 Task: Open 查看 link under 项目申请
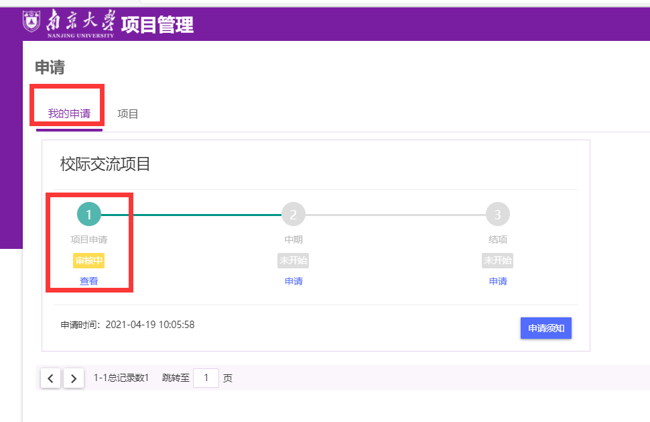click(89, 281)
